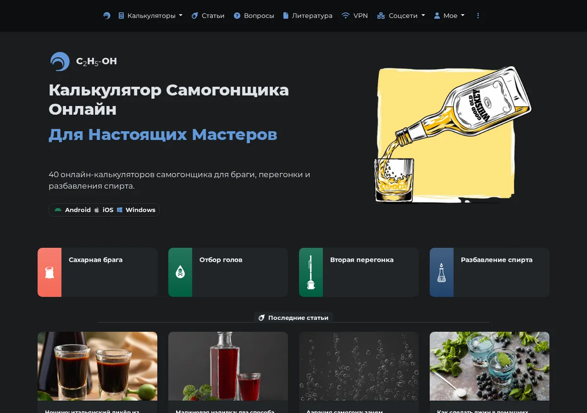Open the nocino liqueur glasses article thumbnail
This screenshot has width=587, height=413.
pos(97,366)
